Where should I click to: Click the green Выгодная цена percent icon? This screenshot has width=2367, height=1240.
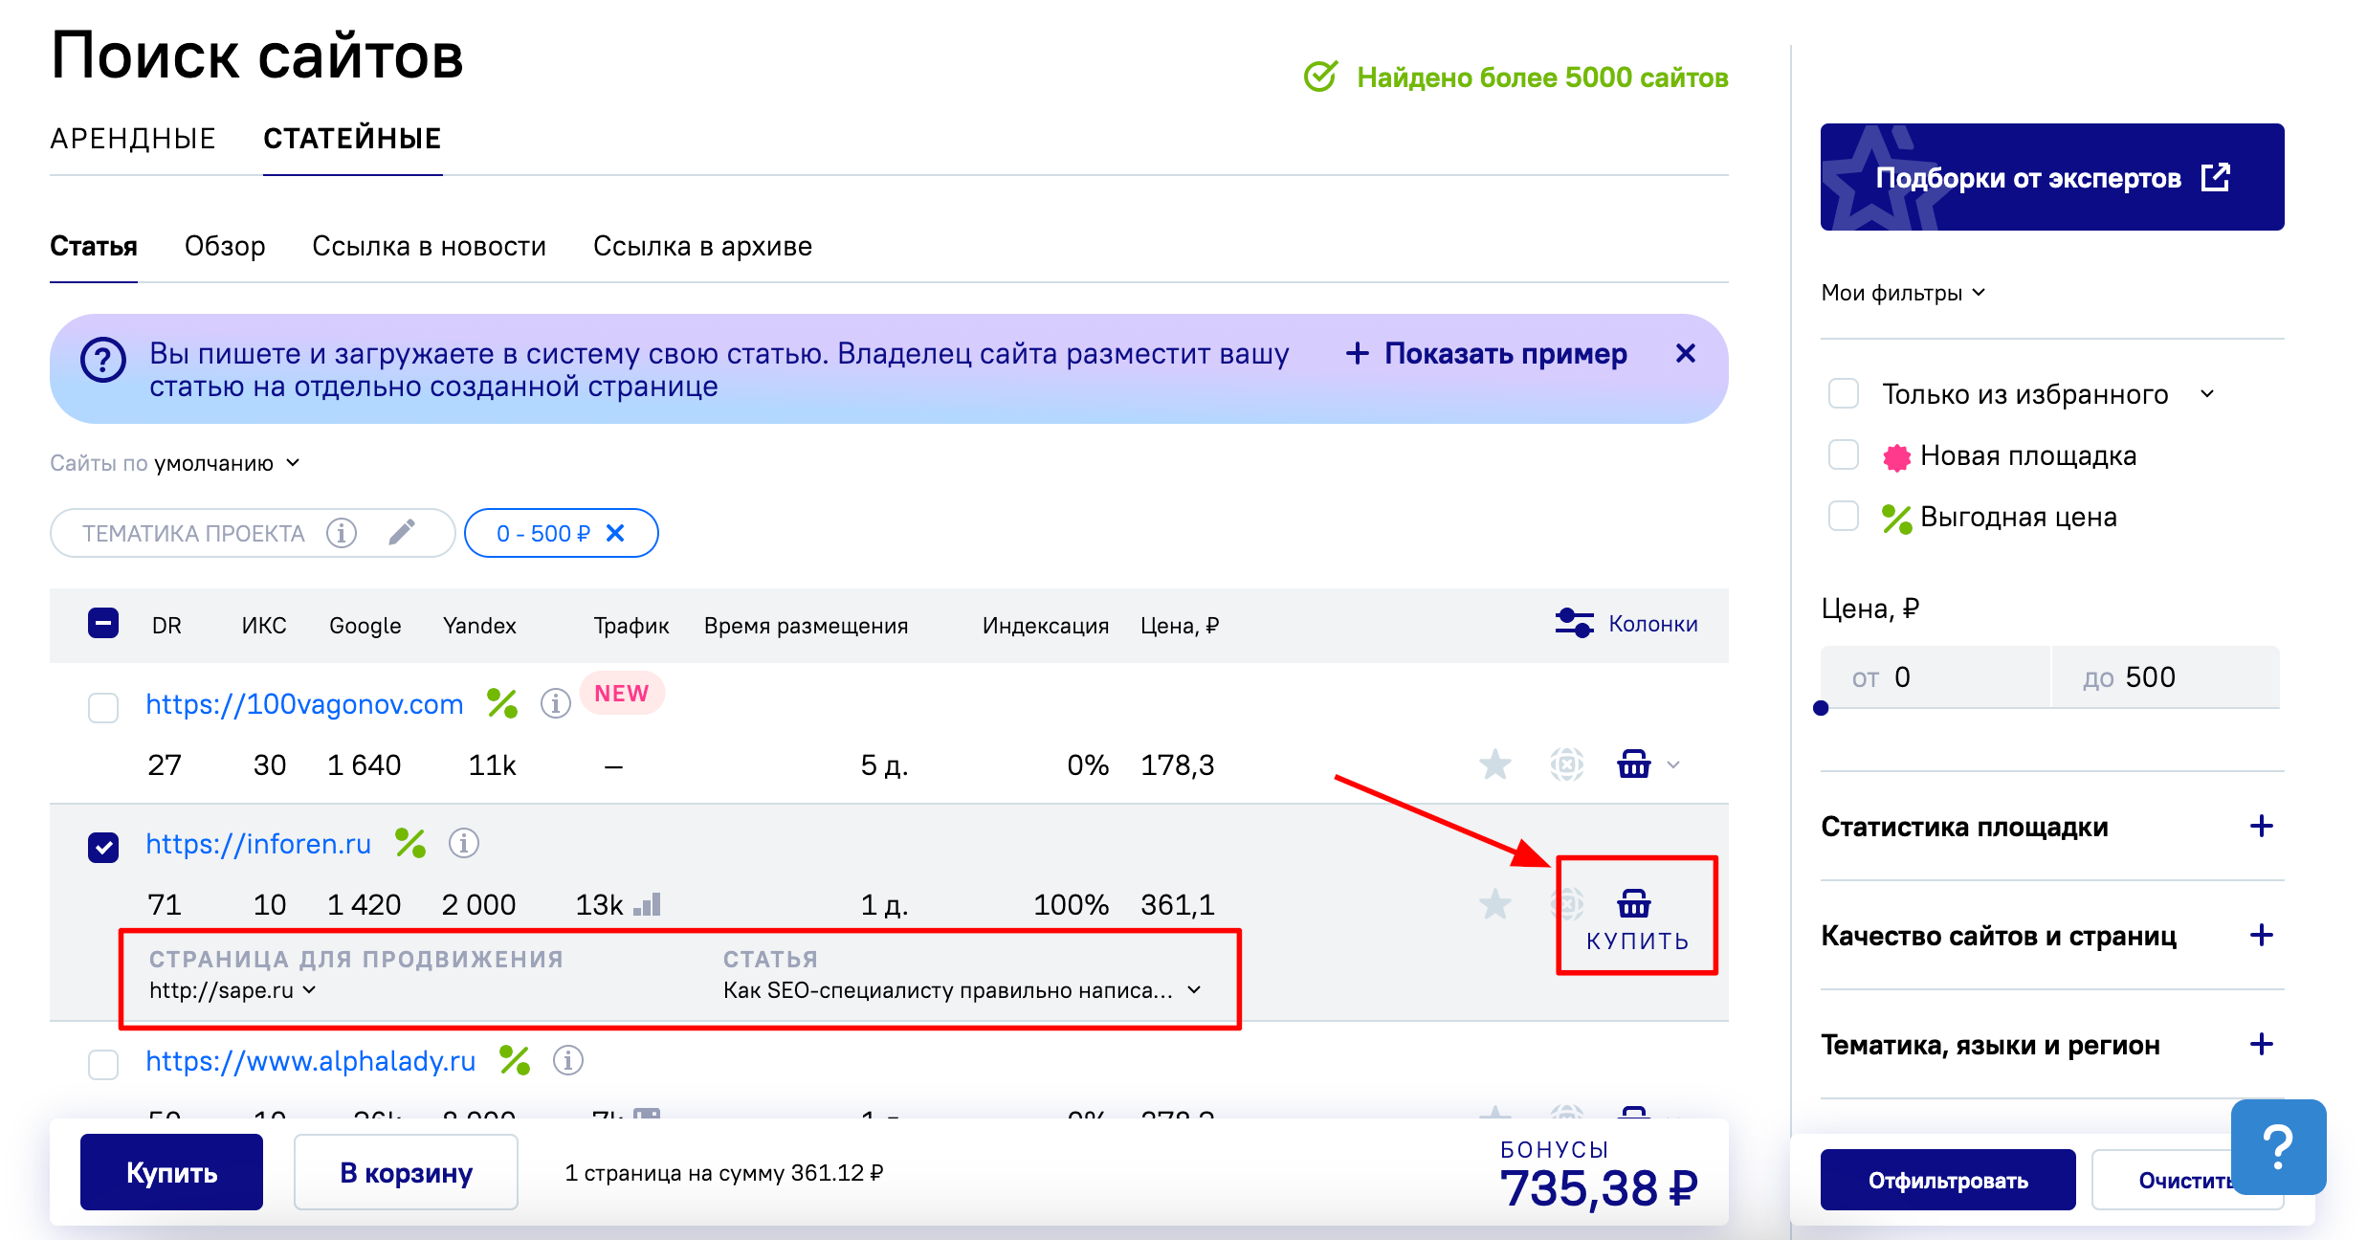coord(1896,518)
